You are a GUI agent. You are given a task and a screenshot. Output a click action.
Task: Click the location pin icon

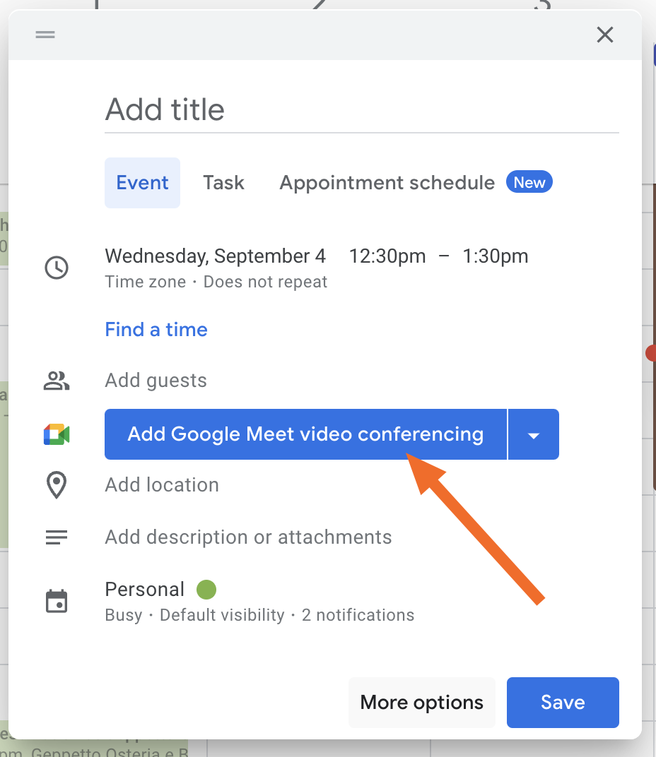click(x=57, y=484)
